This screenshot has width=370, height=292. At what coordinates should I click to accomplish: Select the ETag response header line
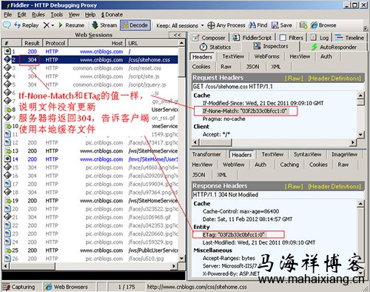click(x=234, y=235)
